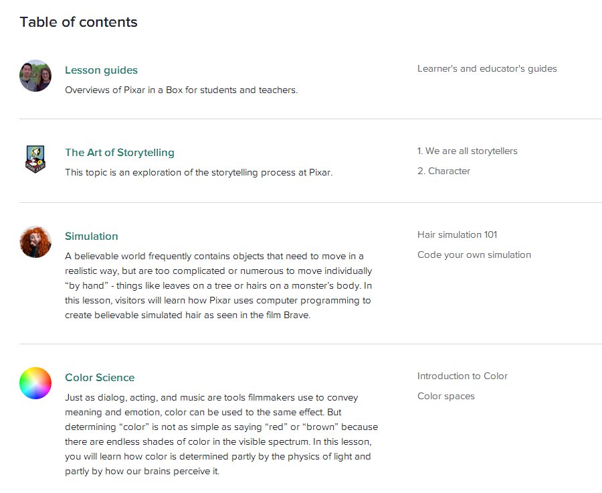
Task: Open the Color Science title link
Action: pos(100,378)
